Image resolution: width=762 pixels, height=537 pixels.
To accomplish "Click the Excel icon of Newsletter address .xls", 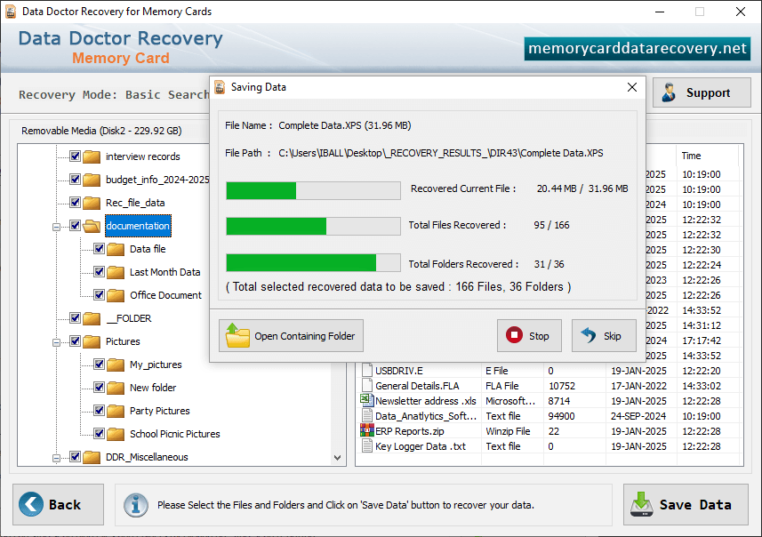I will coord(366,400).
